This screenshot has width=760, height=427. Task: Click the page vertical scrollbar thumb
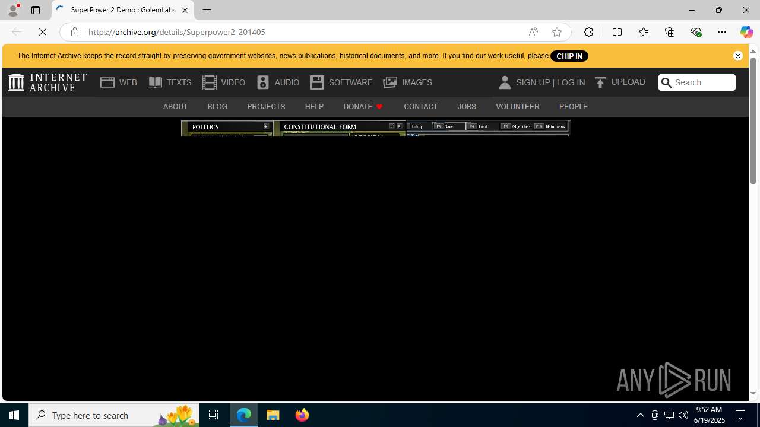[753, 122]
